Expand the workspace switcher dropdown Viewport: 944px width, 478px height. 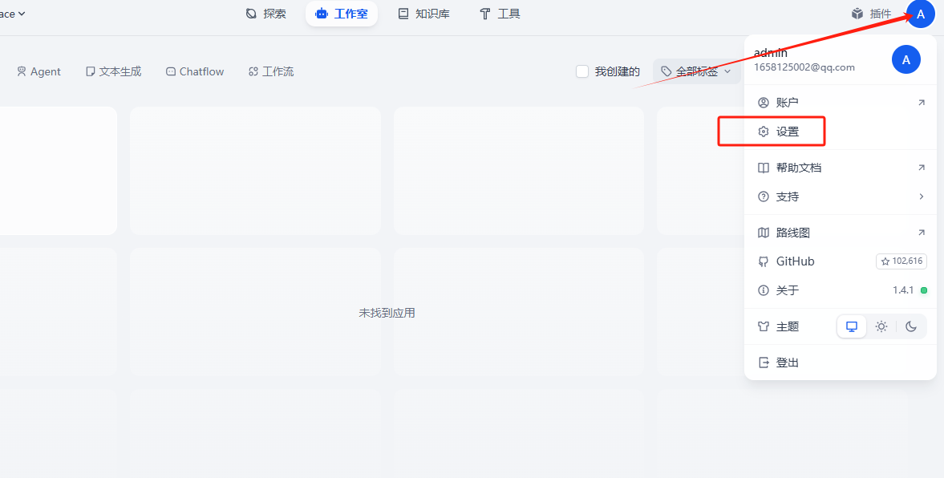pyautogui.click(x=13, y=14)
